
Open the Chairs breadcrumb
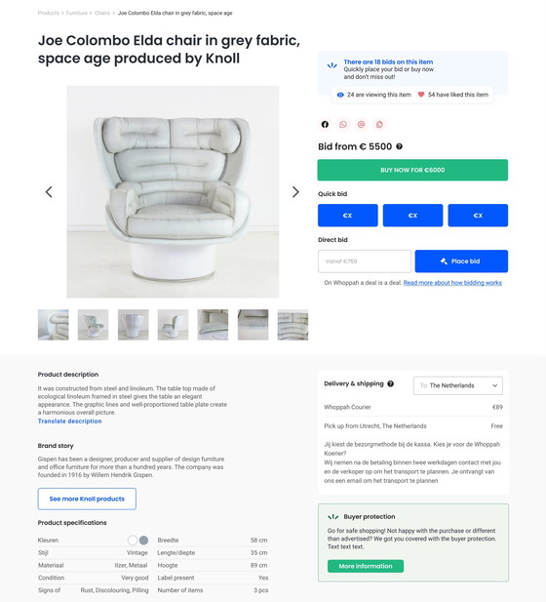[102, 13]
